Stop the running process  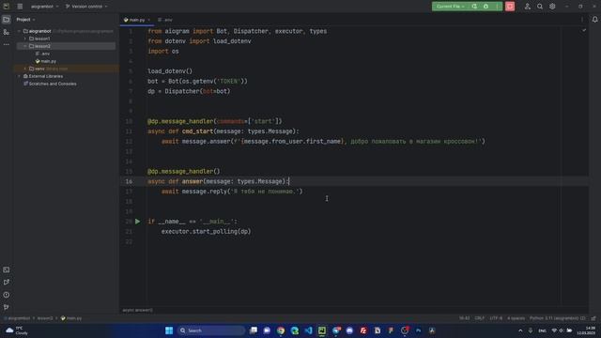510,7
